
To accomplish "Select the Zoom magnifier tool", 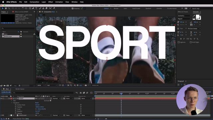I will click(9, 8).
